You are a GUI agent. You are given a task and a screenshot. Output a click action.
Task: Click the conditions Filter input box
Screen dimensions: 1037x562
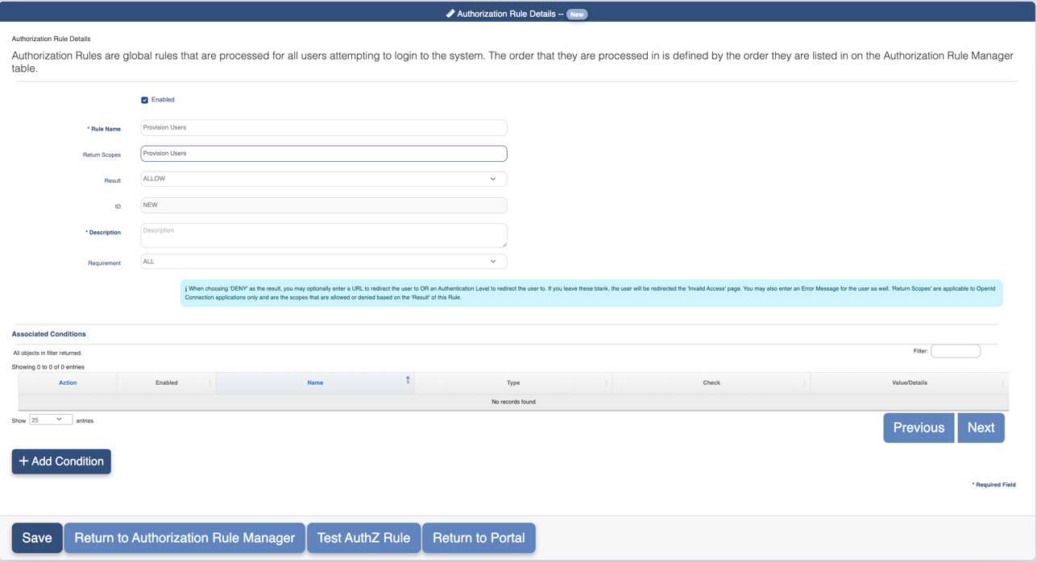pos(956,351)
